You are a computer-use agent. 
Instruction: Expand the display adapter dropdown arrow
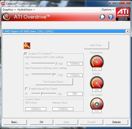tap(128, 31)
